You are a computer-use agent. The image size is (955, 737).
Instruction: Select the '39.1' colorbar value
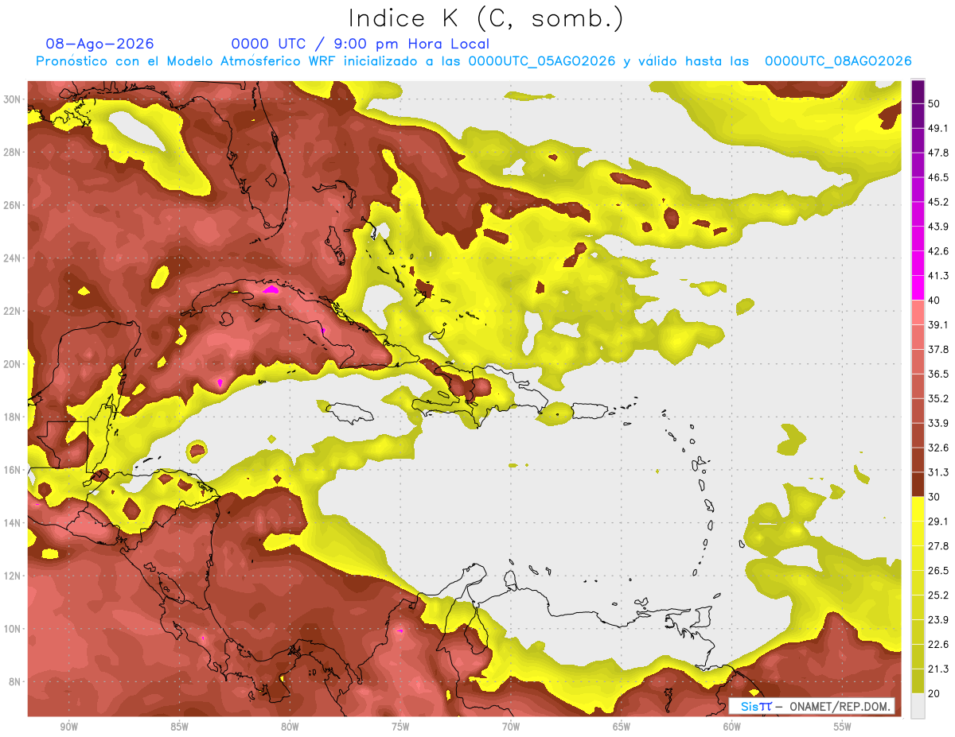(938, 325)
